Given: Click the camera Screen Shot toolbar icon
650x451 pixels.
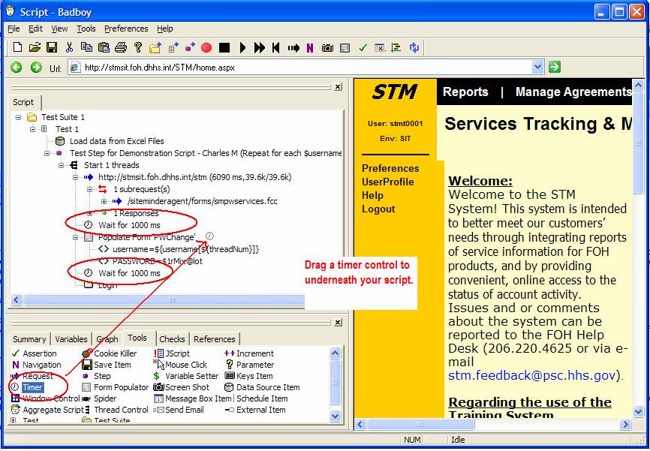Looking at the screenshot, I should pyautogui.click(x=327, y=48).
